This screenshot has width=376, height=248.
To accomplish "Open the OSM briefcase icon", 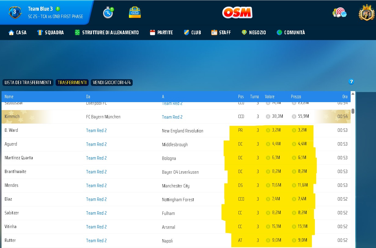I will [135, 13].
